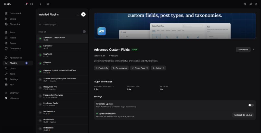Toggle the Automatic Updates switch

pyautogui.click(x=251, y=105)
